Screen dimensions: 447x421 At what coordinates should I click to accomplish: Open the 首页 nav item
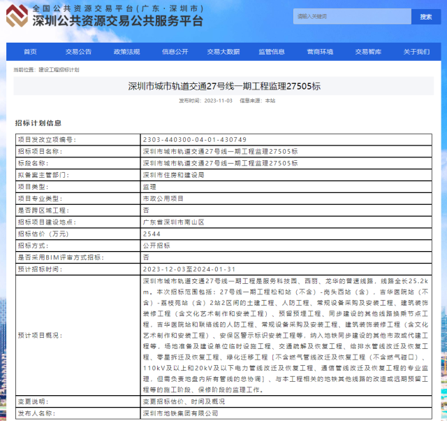[30, 52]
